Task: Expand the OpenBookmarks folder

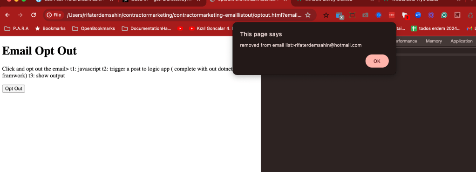Action: coord(94,28)
